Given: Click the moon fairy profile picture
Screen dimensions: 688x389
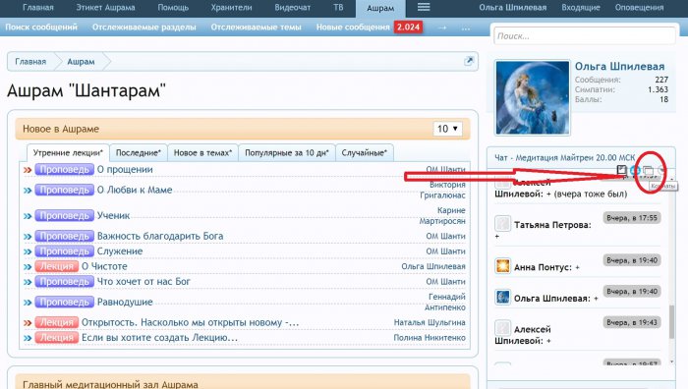Looking at the screenshot, I should (533, 97).
